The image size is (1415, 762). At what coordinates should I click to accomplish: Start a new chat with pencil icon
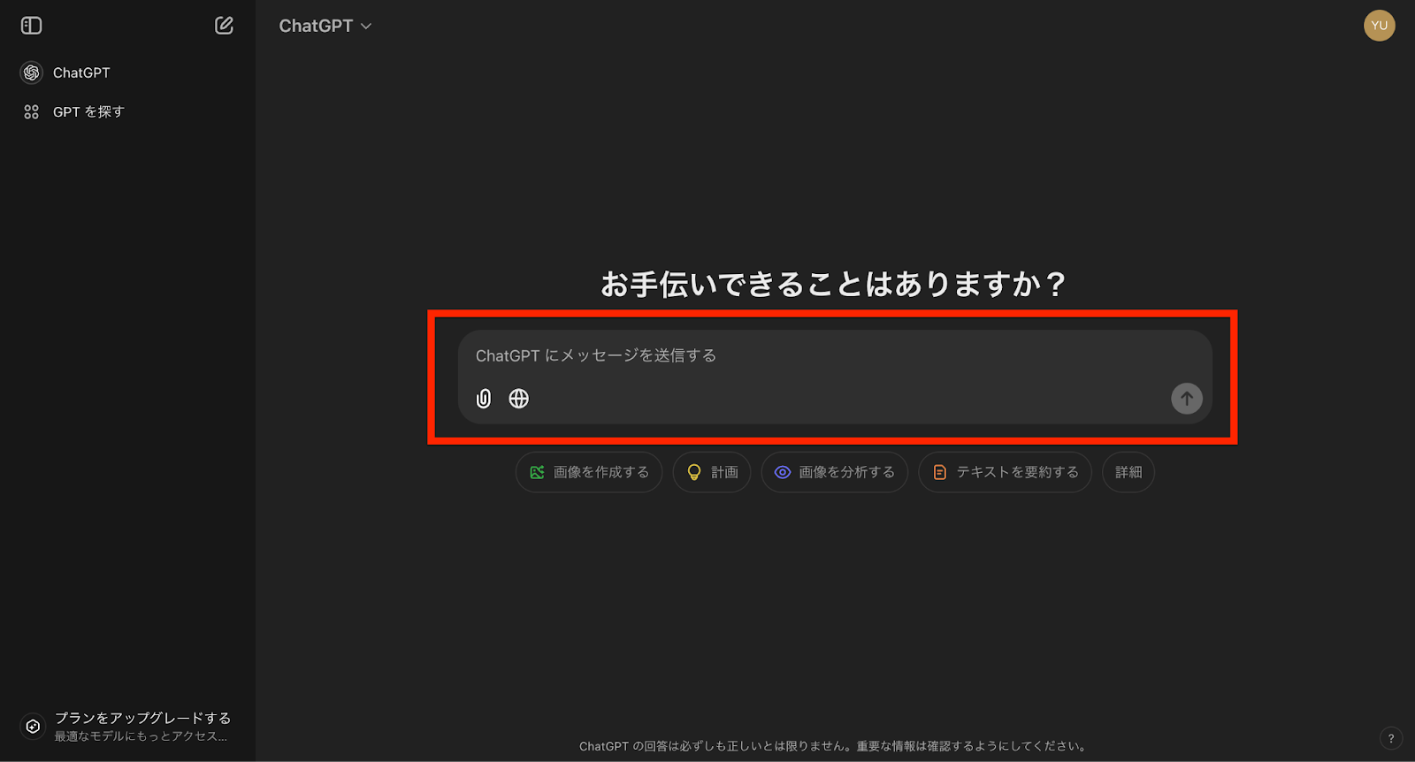click(224, 26)
